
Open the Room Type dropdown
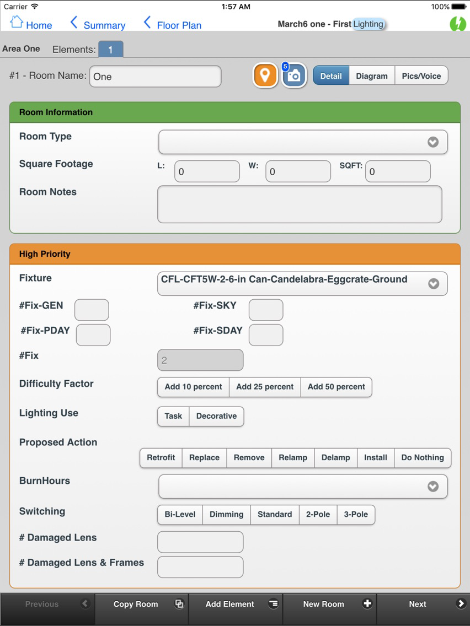click(x=303, y=142)
